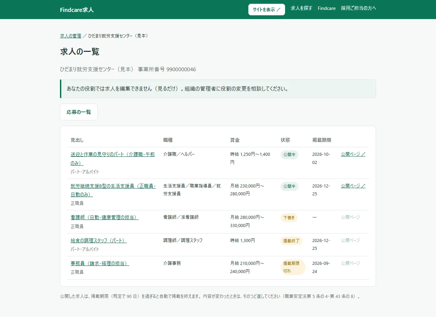Click the 求人の管理 breadcrumb link

pyautogui.click(x=71, y=36)
